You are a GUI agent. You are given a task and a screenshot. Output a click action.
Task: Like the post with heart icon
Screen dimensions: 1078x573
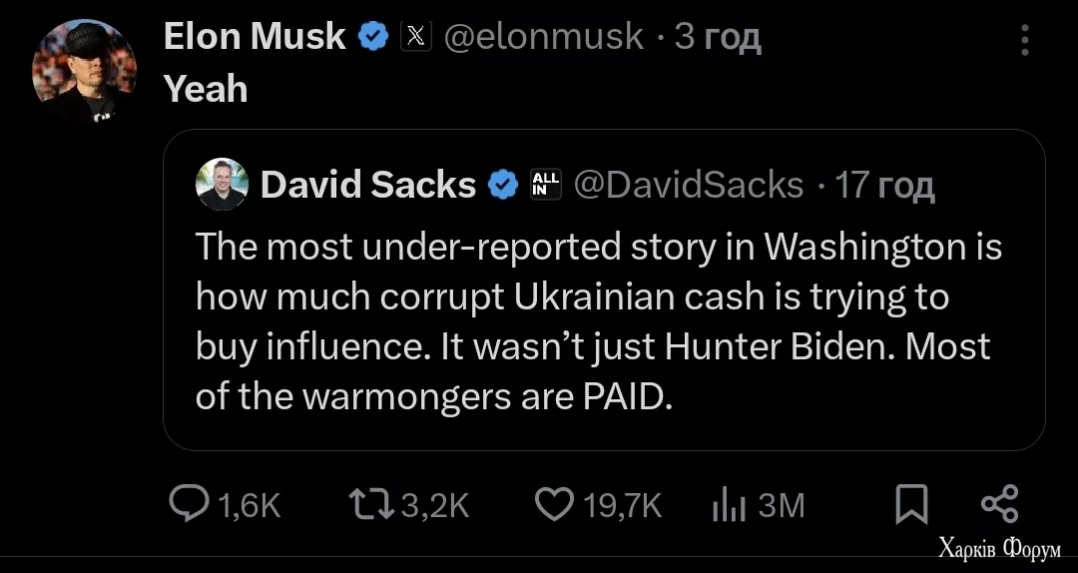click(x=554, y=504)
